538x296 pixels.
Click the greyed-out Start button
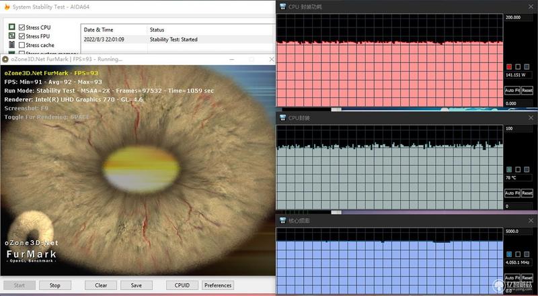point(20,285)
